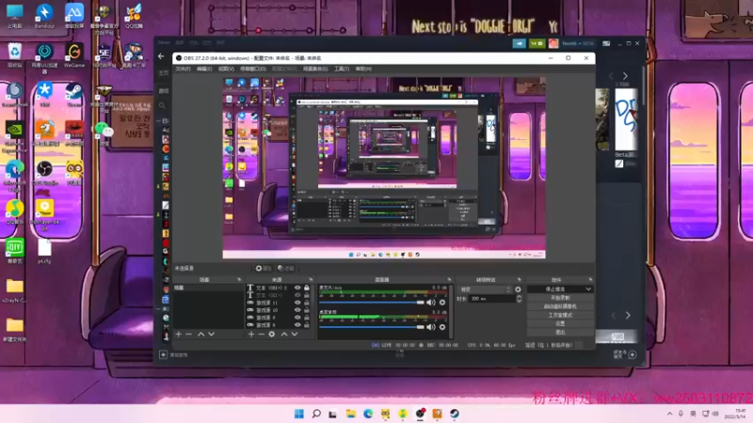This screenshot has height=423, width=753.
Task: Open File Explorer from the taskbar
Action: (350, 414)
